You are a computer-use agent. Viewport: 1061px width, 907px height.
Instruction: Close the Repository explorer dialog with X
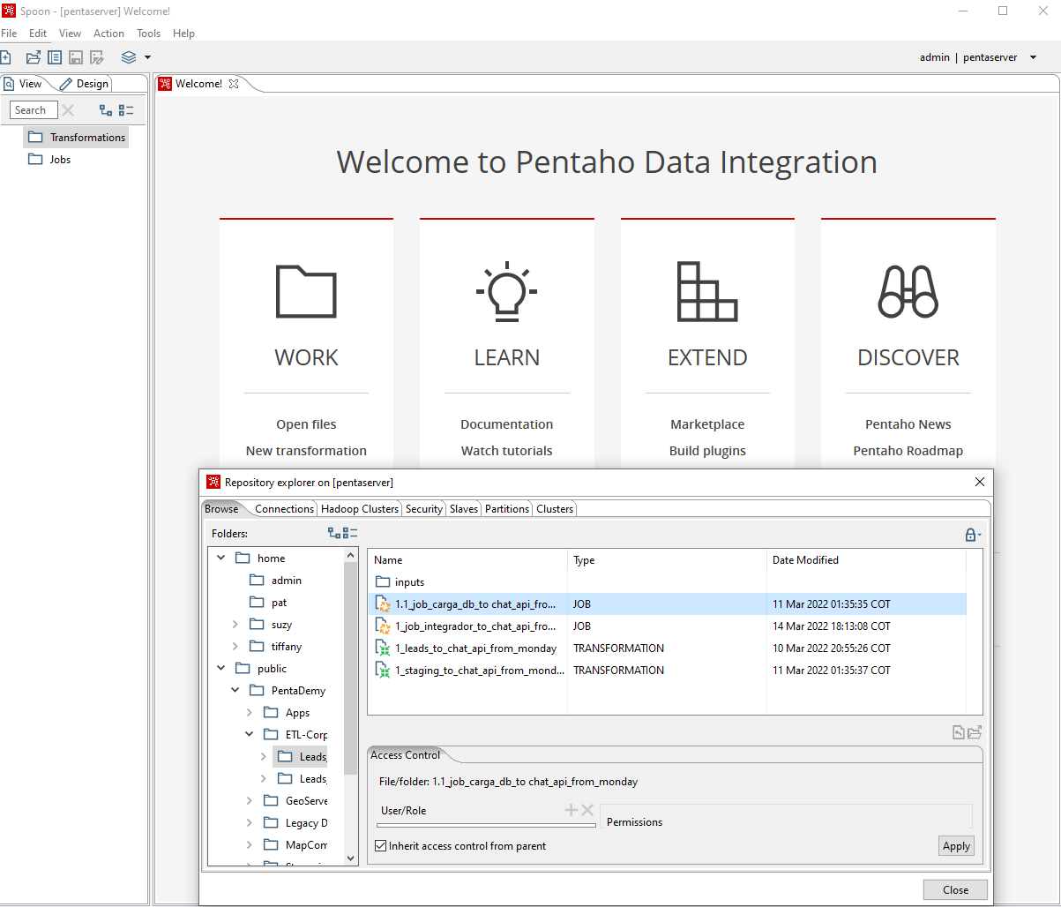[x=980, y=482]
